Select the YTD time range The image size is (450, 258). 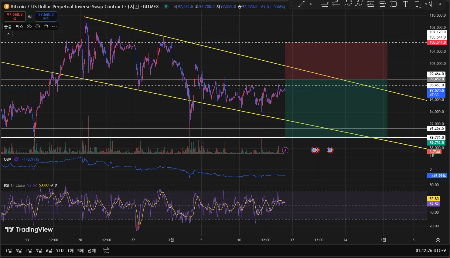coord(60,250)
